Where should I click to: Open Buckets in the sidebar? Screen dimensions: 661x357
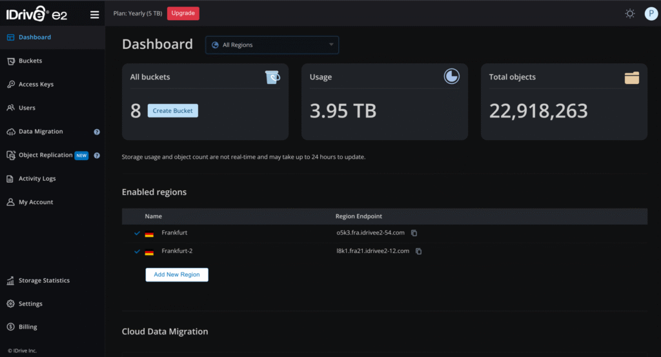30,61
